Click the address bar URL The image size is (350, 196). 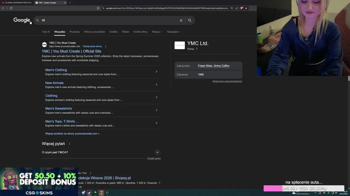167,8
